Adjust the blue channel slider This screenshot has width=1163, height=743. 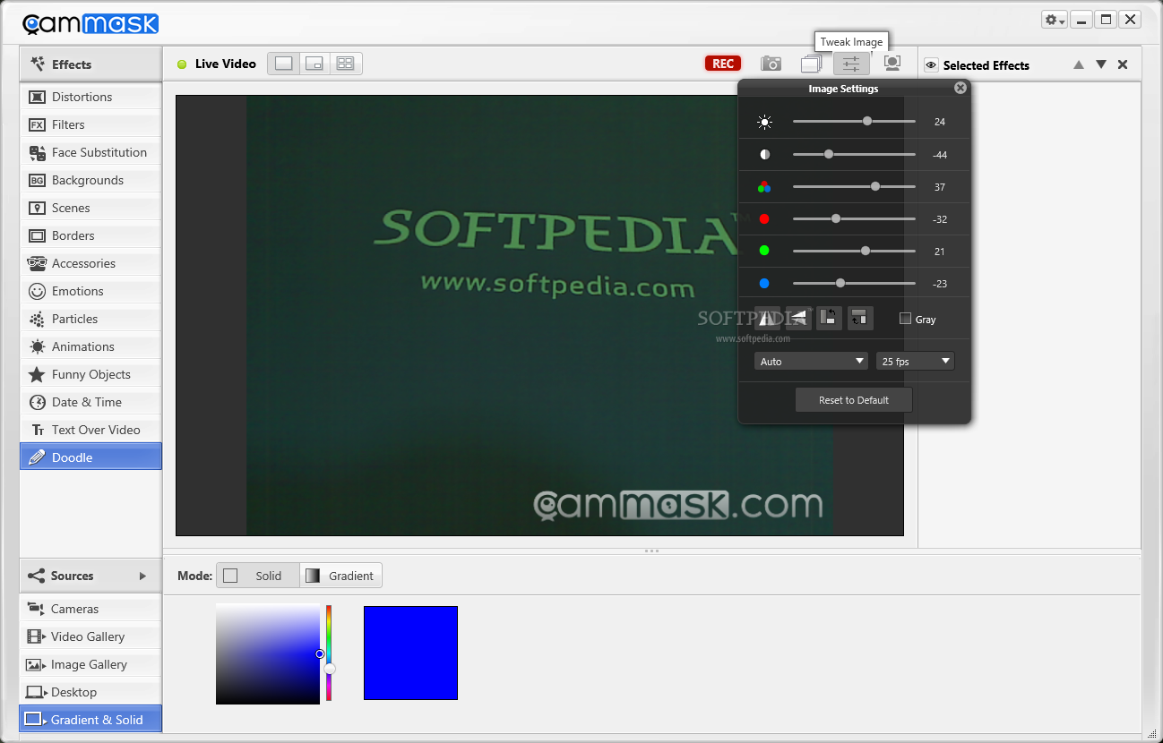click(854, 283)
